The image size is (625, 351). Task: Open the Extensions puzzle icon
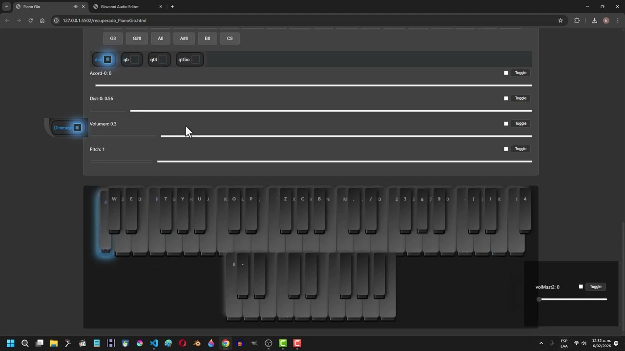(x=577, y=20)
